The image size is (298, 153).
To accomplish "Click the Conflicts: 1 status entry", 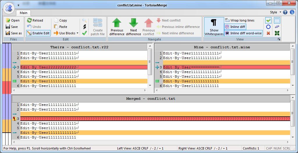I will point(251,148).
